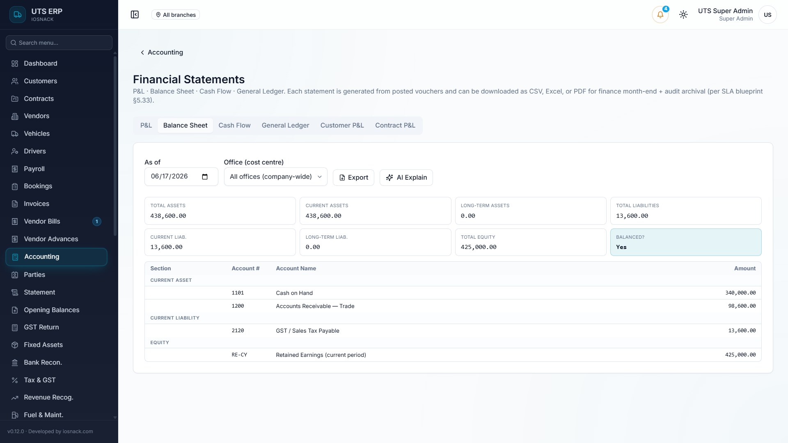This screenshot has width=788, height=443.
Task: Click the Account # column header
Action: pyautogui.click(x=245, y=269)
